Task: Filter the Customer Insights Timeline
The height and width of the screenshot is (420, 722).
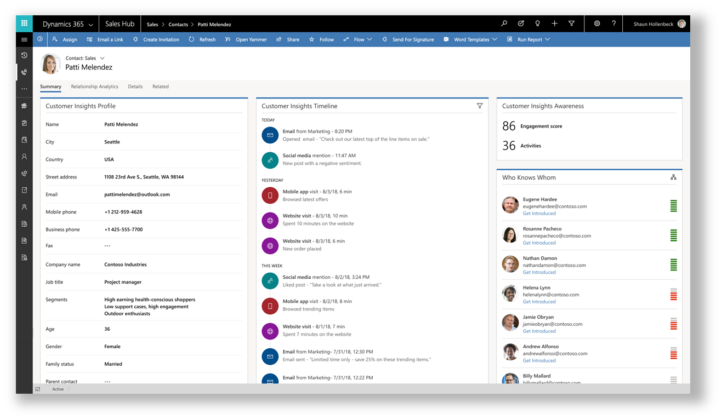Action: [x=480, y=106]
